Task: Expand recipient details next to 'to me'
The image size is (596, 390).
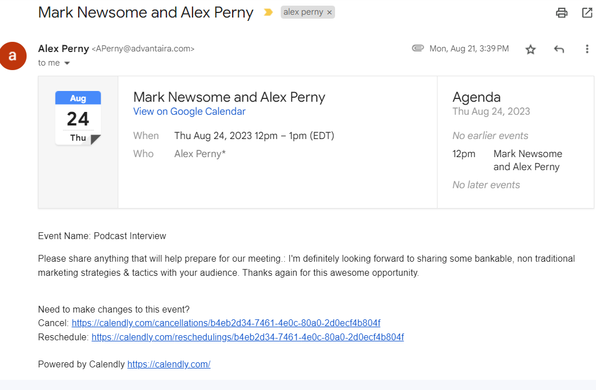Action: [67, 63]
